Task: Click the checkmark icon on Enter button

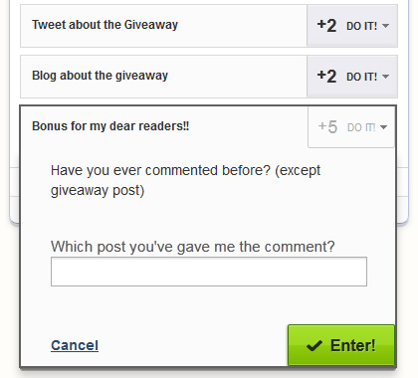Action: [314, 345]
